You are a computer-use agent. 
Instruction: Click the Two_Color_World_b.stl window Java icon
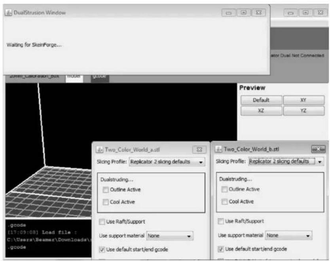coord(219,149)
